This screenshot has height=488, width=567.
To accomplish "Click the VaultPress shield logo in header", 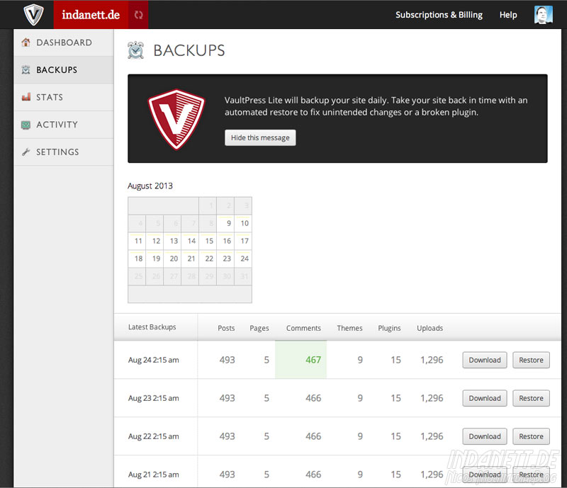I will click(33, 14).
